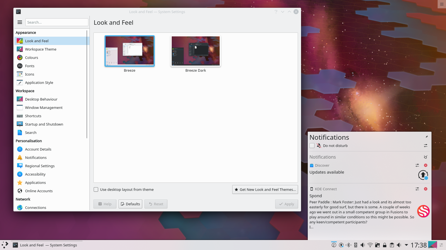This screenshot has height=250, width=446.
Task: Open the Fonts settings category
Action: pyautogui.click(x=30, y=66)
